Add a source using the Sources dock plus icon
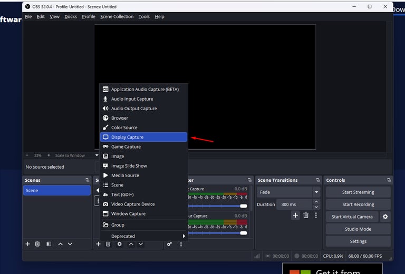 99,244
